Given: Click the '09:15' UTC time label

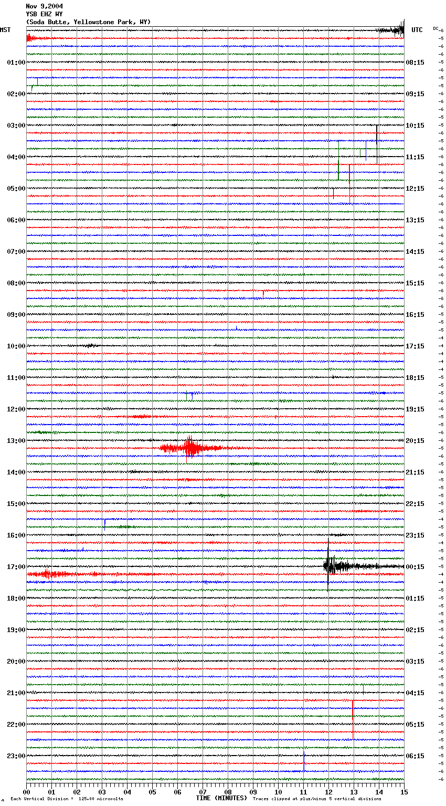Looking at the screenshot, I should click(x=415, y=94).
